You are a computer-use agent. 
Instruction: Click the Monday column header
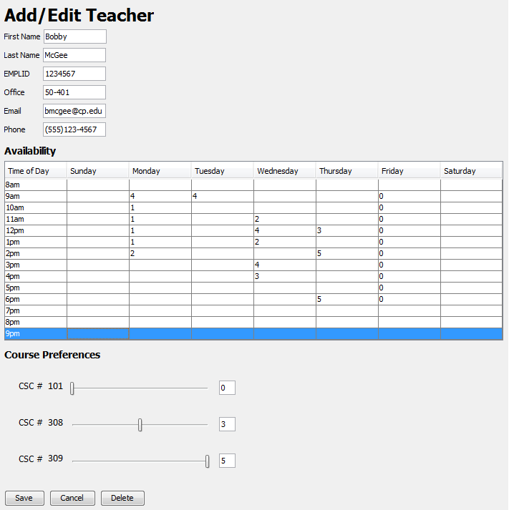160,171
